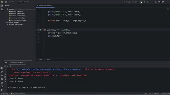Open the Run tool window sidebar icon

point(2,68)
